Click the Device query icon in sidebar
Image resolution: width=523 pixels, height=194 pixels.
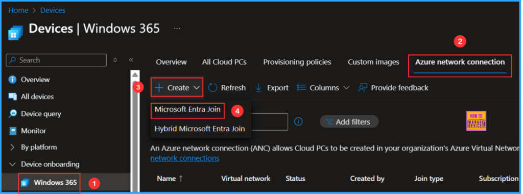tap(12, 114)
